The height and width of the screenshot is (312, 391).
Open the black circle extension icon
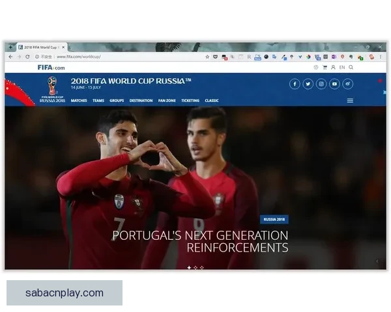pos(266,57)
